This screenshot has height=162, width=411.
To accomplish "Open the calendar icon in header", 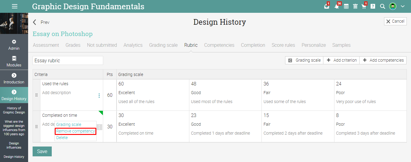I will click(346, 6).
